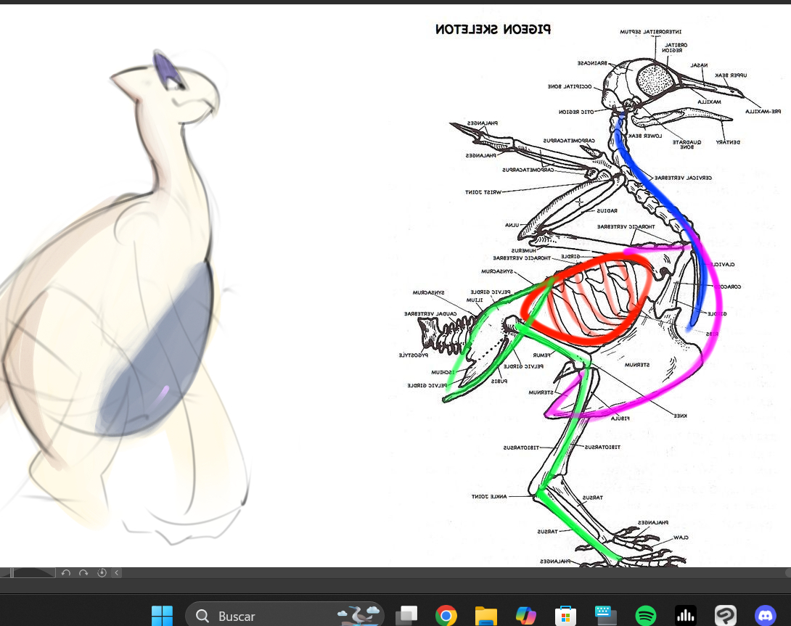Open the bird search highlight icon
The image size is (791, 626).
[359, 615]
